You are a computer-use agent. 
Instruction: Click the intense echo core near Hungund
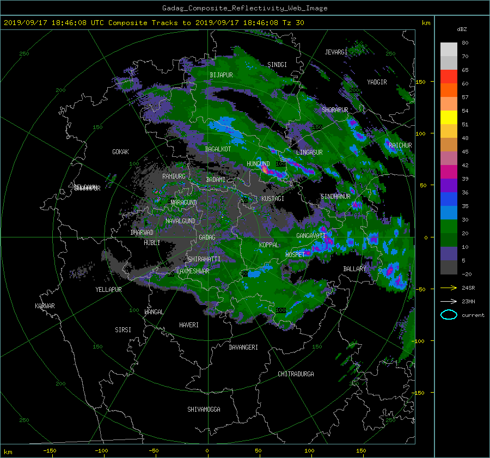[x=265, y=170]
